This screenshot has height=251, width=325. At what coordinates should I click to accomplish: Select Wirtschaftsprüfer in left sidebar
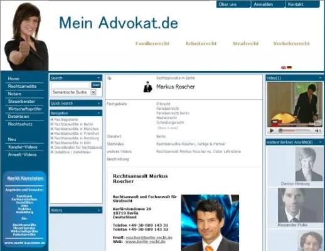(25, 109)
